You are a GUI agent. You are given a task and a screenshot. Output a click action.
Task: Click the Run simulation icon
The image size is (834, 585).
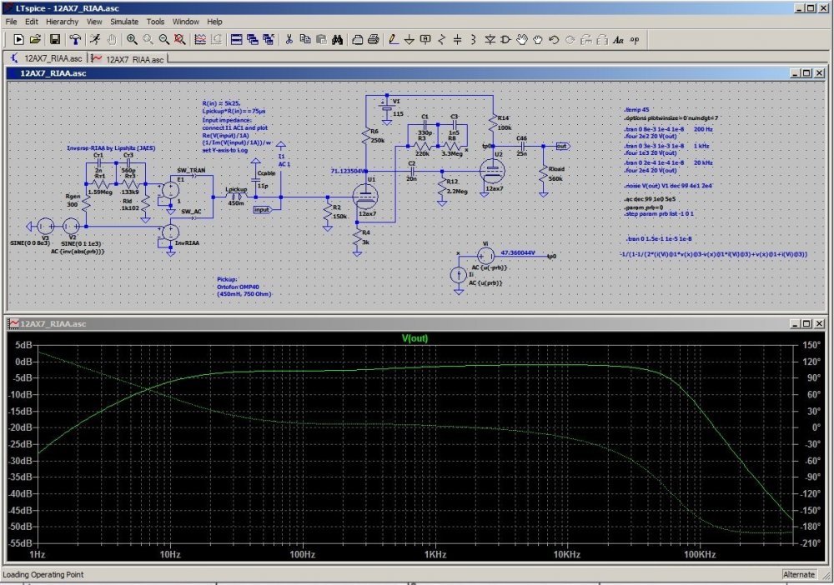click(x=96, y=39)
